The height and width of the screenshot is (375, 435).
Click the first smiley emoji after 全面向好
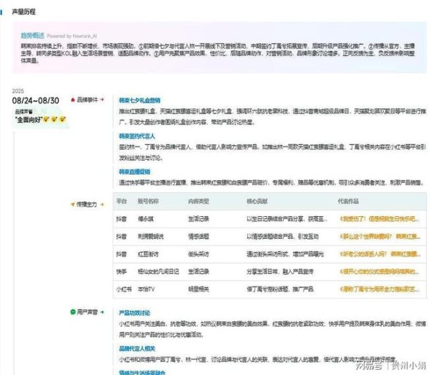coord(46,120)
